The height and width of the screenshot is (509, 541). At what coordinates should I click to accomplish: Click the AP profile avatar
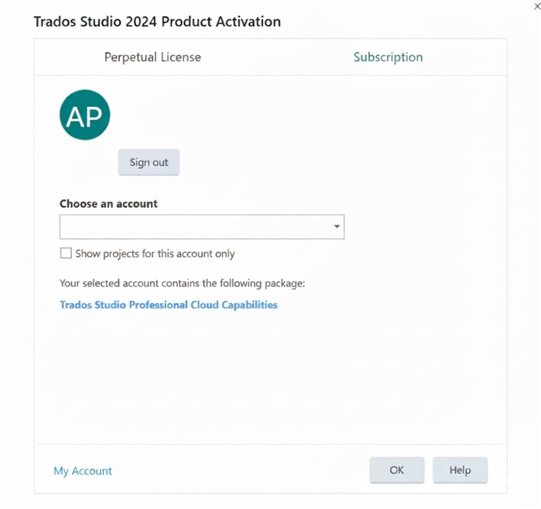coord(85,115)
